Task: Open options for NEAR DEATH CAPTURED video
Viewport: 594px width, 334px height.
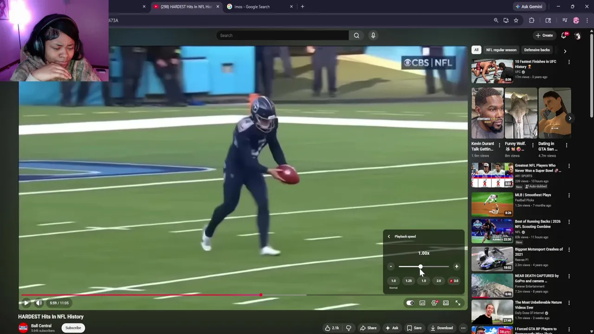Action: [569, 276]
